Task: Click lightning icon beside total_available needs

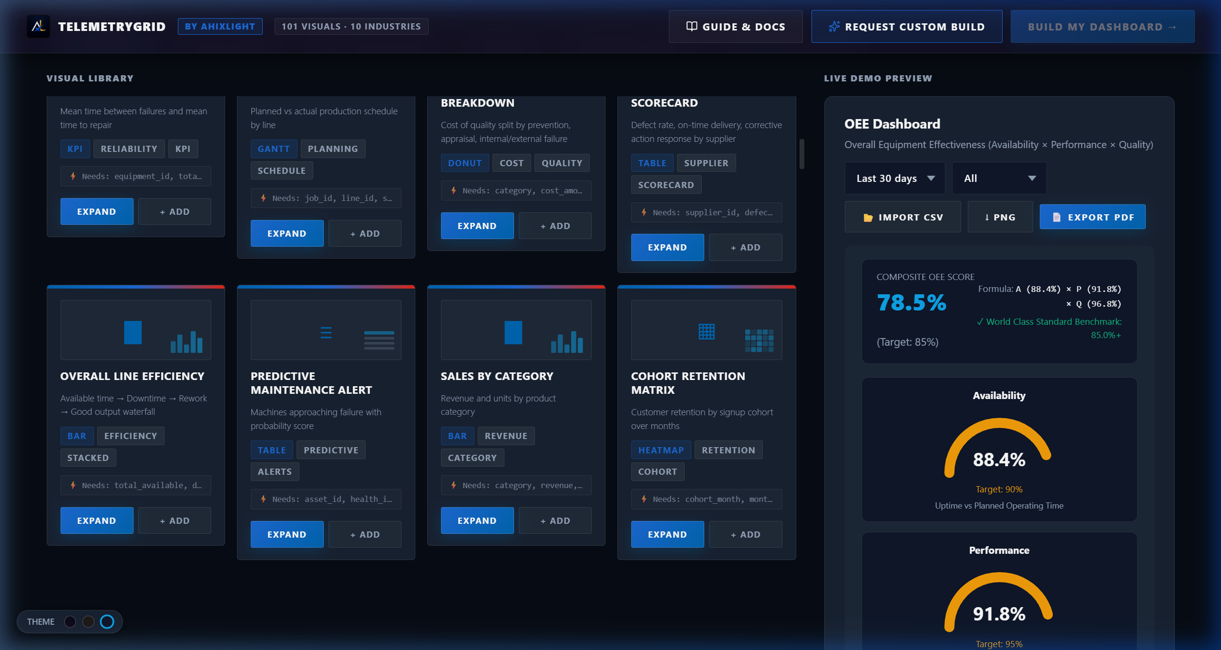Action: (x=73, y=485)
